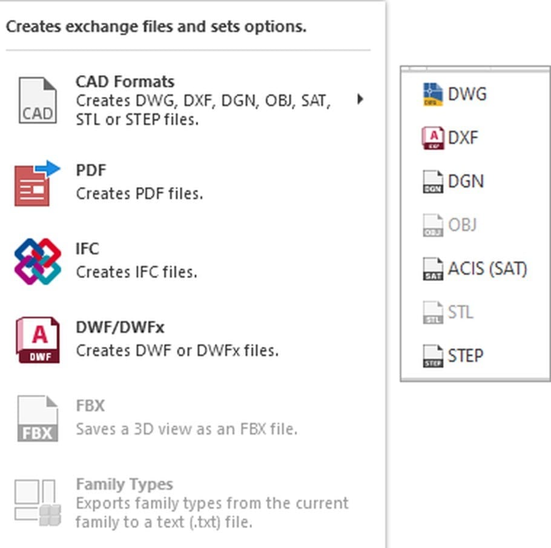Click 'Creates DWG, DXF, DGN, OBJ, SAT,' text
Screen dimensions: 551x548
tap(203, 101)
